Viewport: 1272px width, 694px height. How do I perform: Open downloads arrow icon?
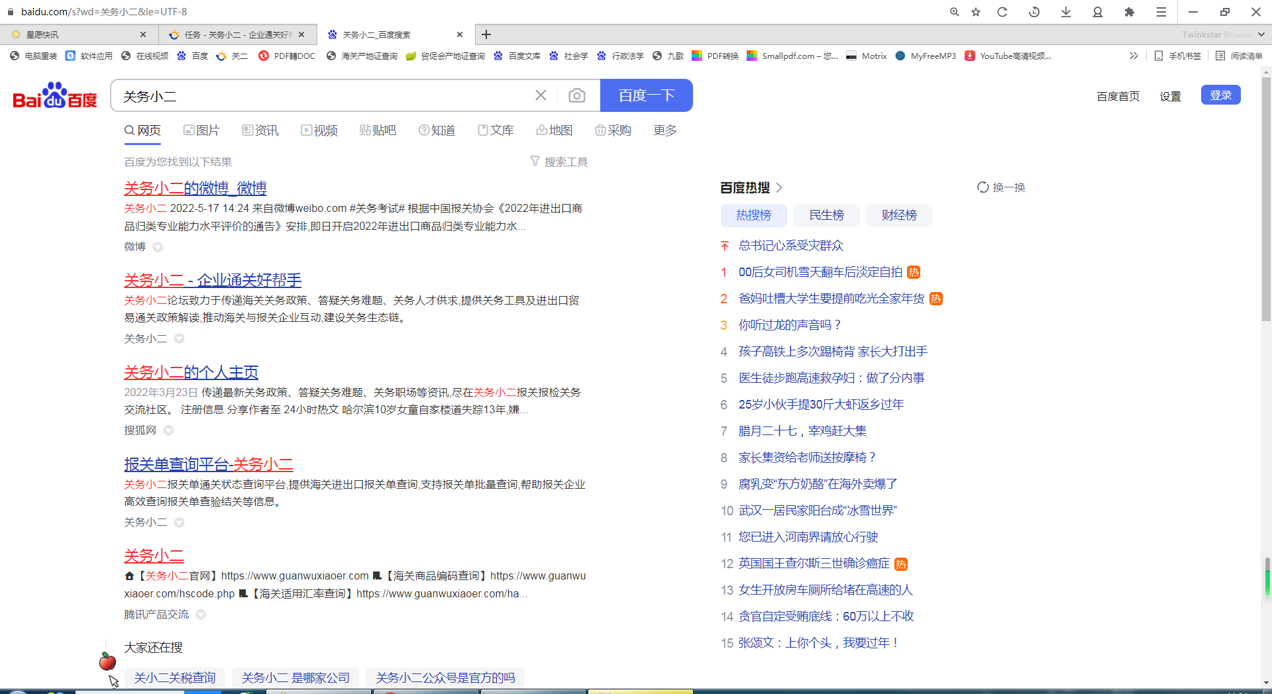tap(1066, 12)
